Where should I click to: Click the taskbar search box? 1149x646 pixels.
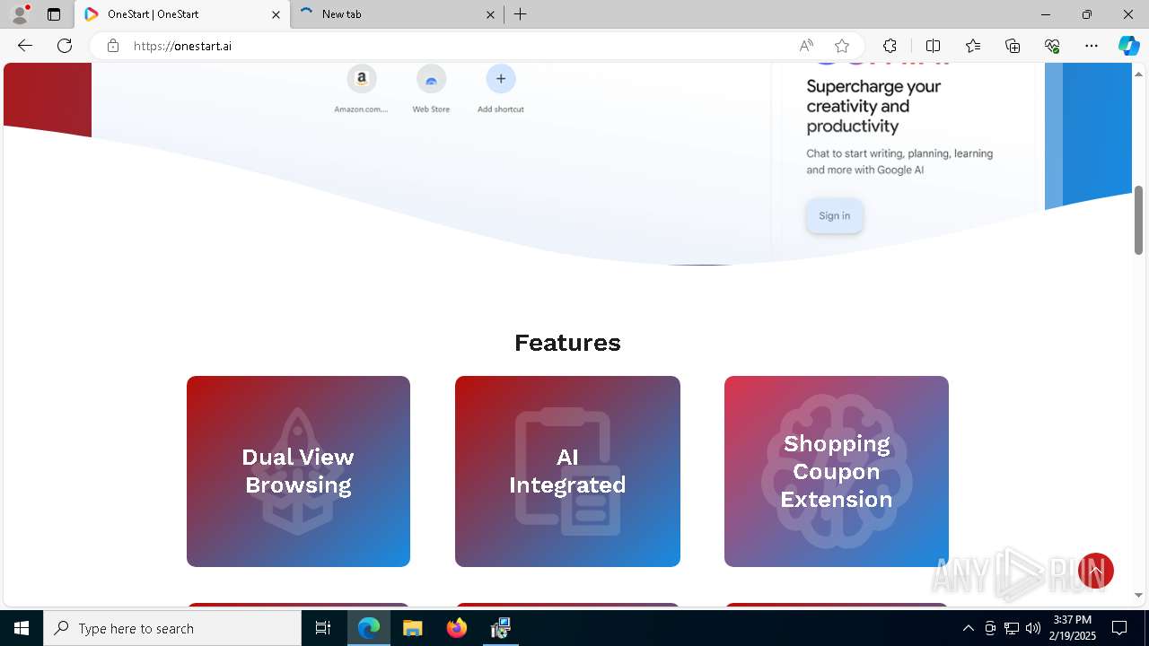172,628
